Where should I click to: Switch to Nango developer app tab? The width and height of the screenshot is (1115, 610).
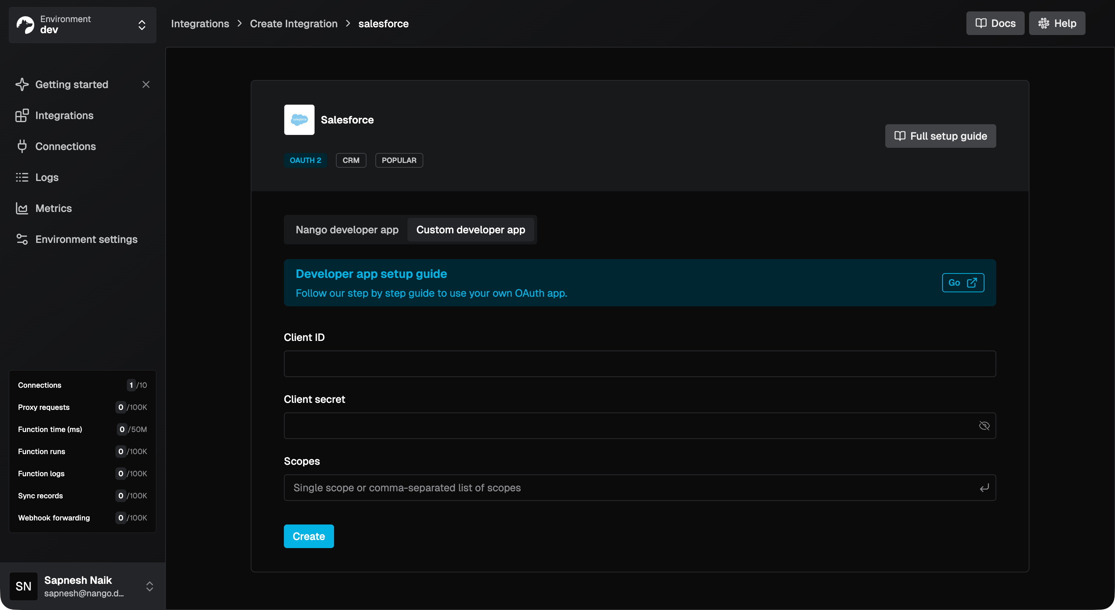(347, 230)
